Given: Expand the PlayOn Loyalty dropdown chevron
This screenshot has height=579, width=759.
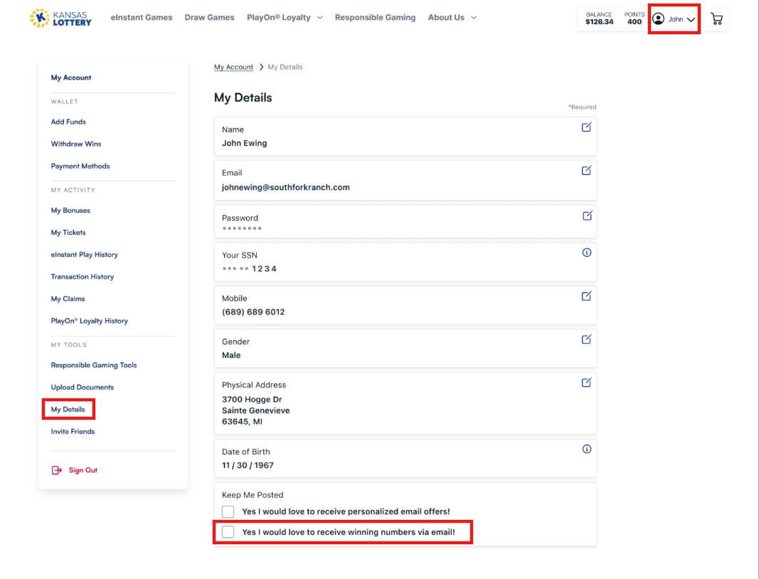Looking at the screenshot, I should click(x=320, y=18).
